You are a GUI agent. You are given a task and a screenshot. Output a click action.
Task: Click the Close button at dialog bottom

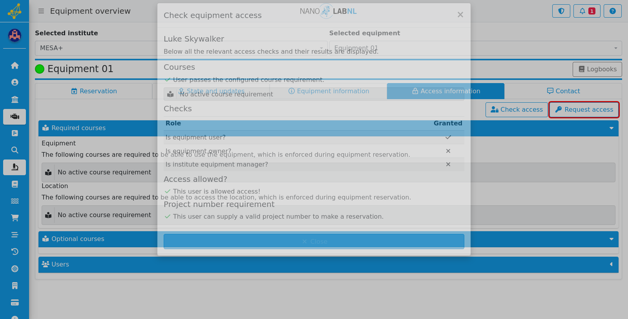coord(314,241)
